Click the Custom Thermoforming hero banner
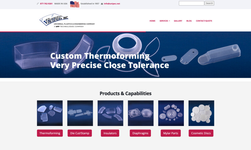Image resolution: width=251 pixels, height=150 pixels. [x=125, y=55]
